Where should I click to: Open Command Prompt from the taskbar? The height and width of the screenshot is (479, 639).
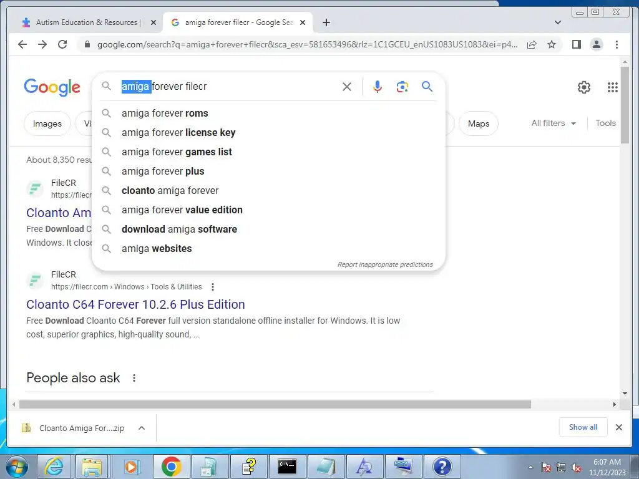coord(287,467)
